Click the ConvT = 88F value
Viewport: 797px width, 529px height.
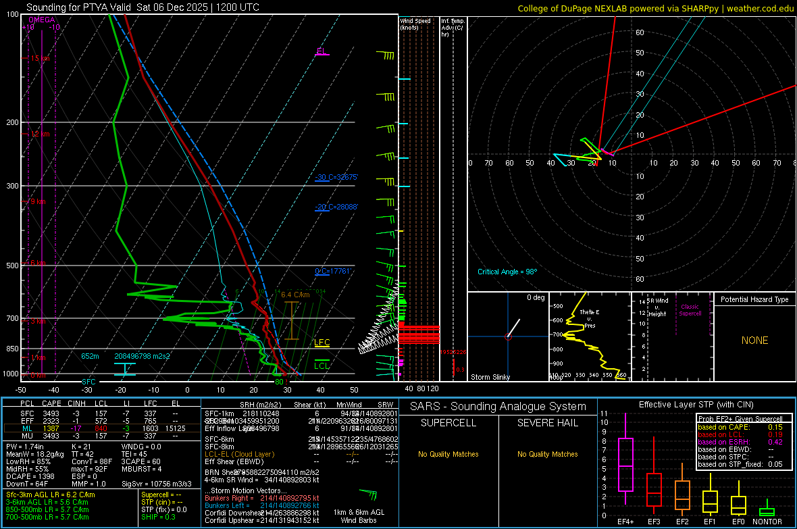pyautogui.click(x=91, y=462)
